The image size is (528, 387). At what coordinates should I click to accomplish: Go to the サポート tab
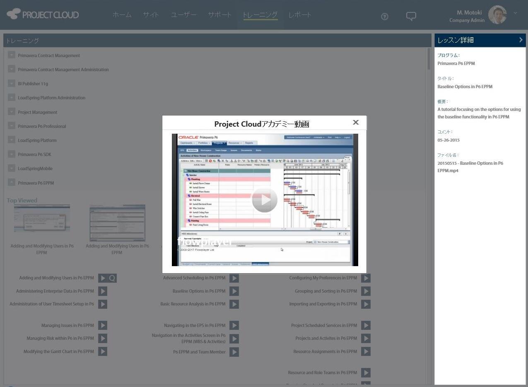coord(220,15)
